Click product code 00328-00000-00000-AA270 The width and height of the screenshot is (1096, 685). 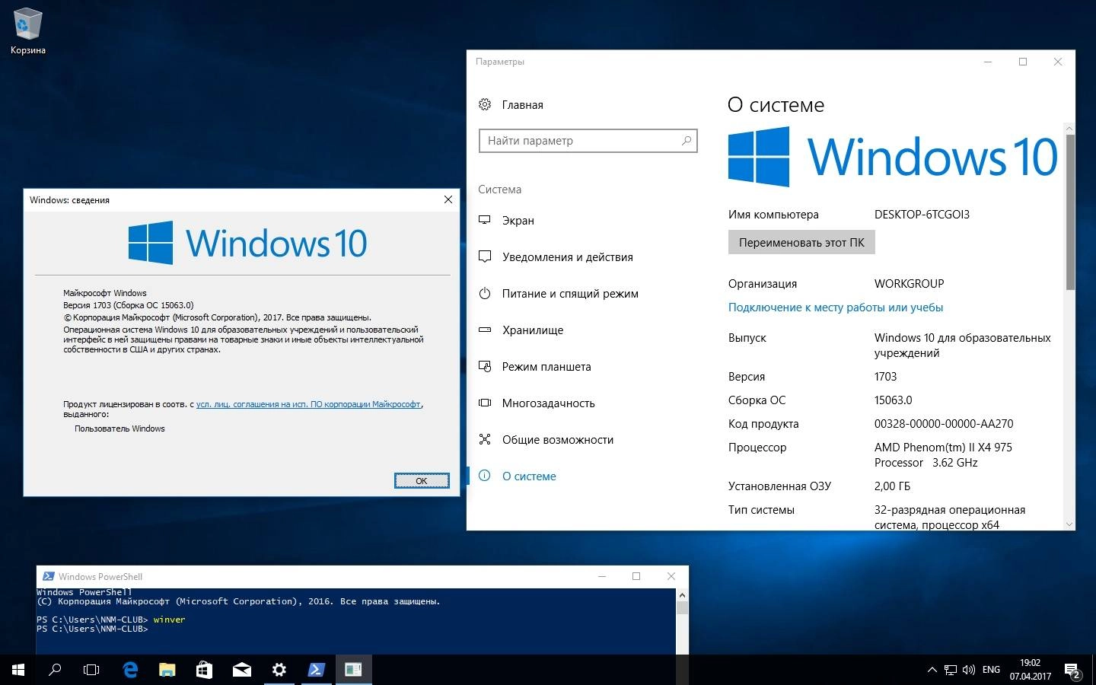[944, 424]
